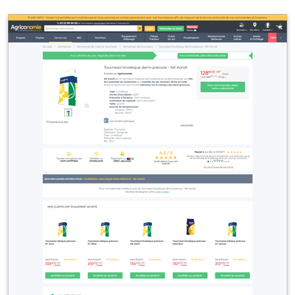Click the 4.5/5 rating stars

(x=166, y=158)
